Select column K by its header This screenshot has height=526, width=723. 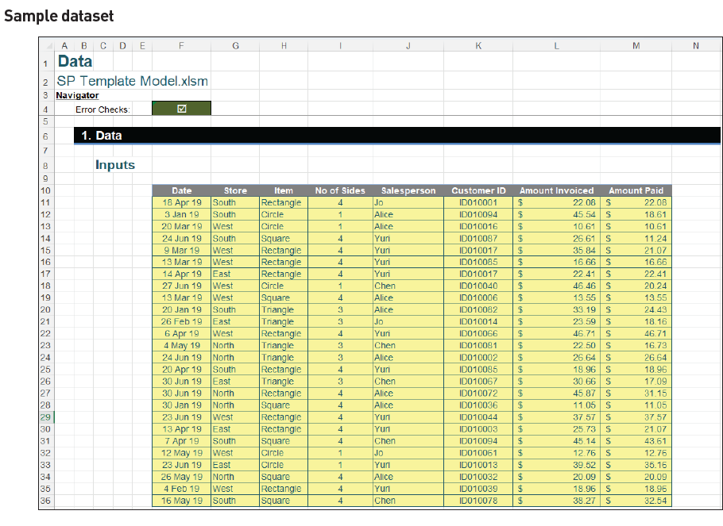tap(478, 45)
